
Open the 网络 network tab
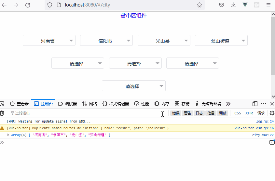(89, 104)
